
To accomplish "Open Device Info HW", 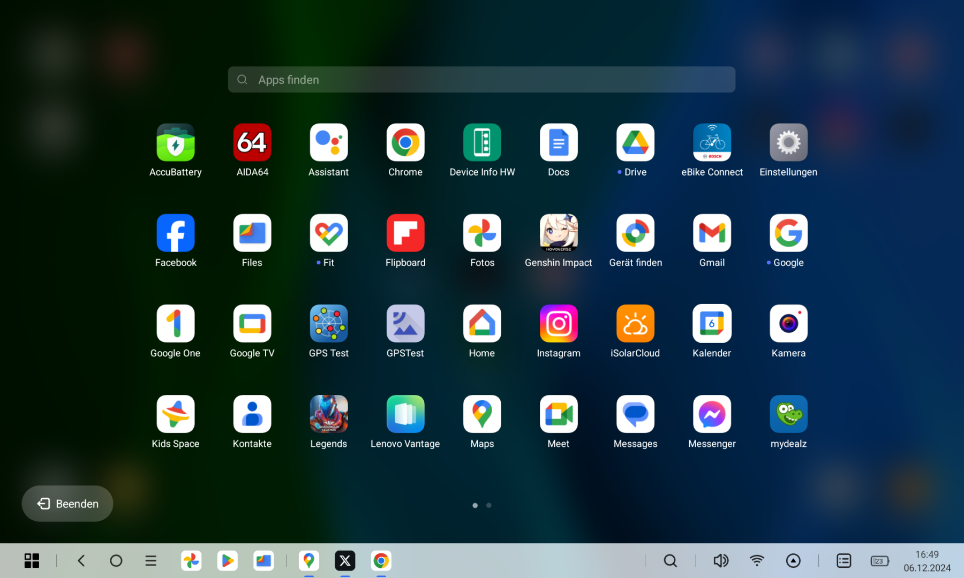I will point(482,142).
